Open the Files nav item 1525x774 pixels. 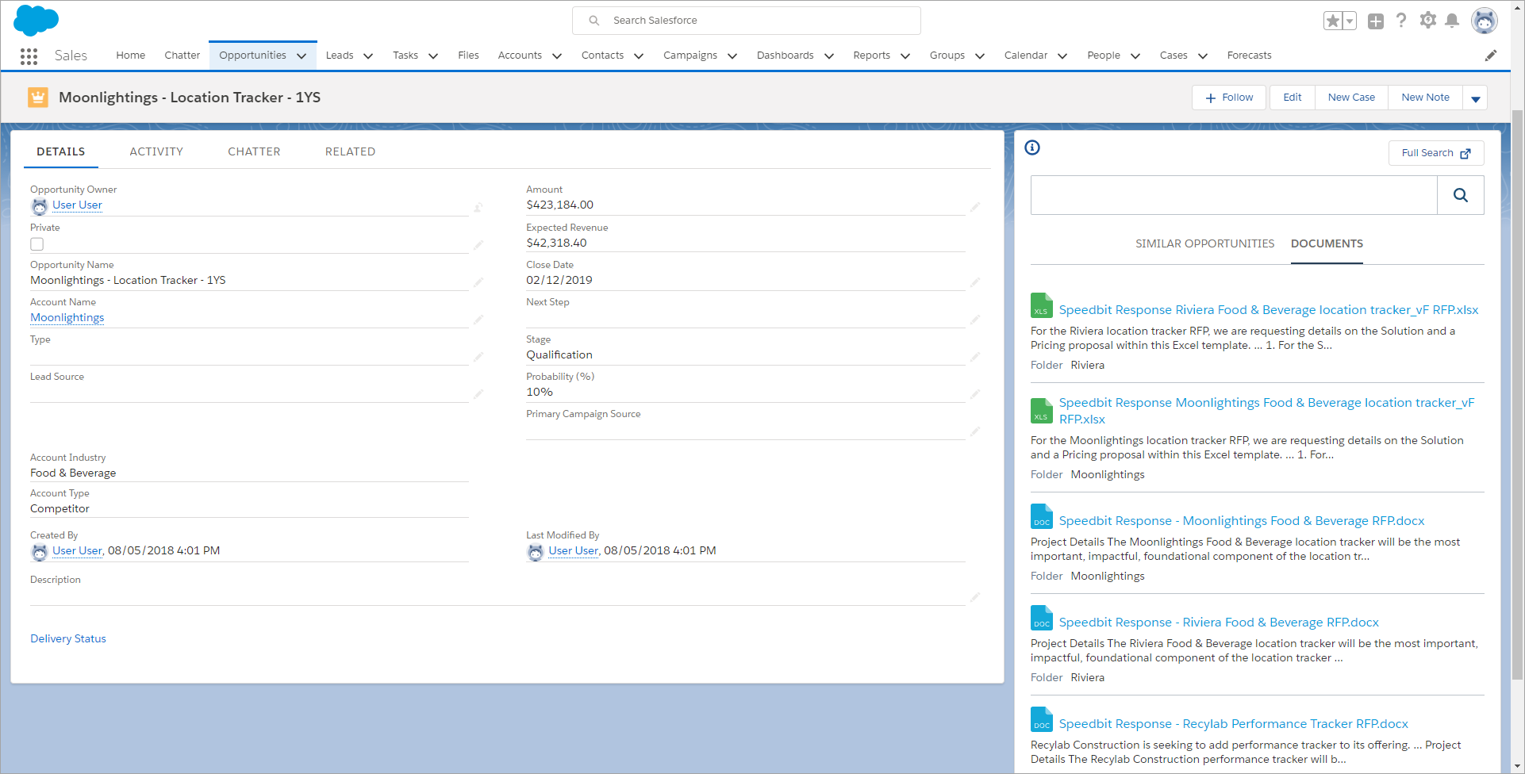pyautogui.click(x=468, y=56)
